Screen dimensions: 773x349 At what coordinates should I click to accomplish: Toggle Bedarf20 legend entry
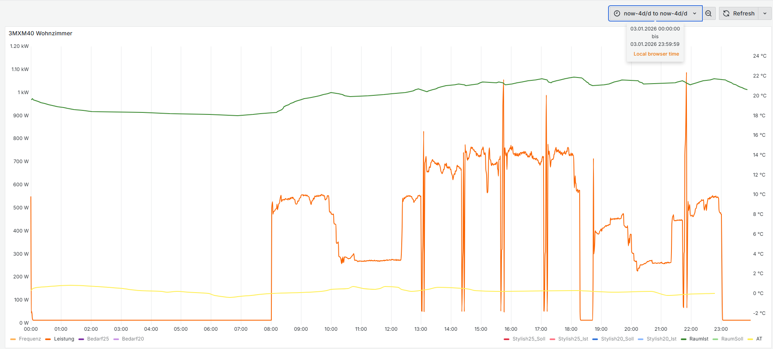pos(133,339)
